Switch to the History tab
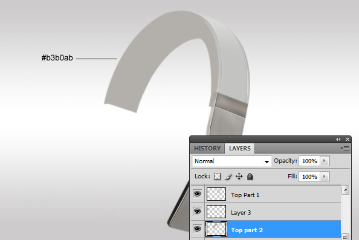 pos(207,148)
